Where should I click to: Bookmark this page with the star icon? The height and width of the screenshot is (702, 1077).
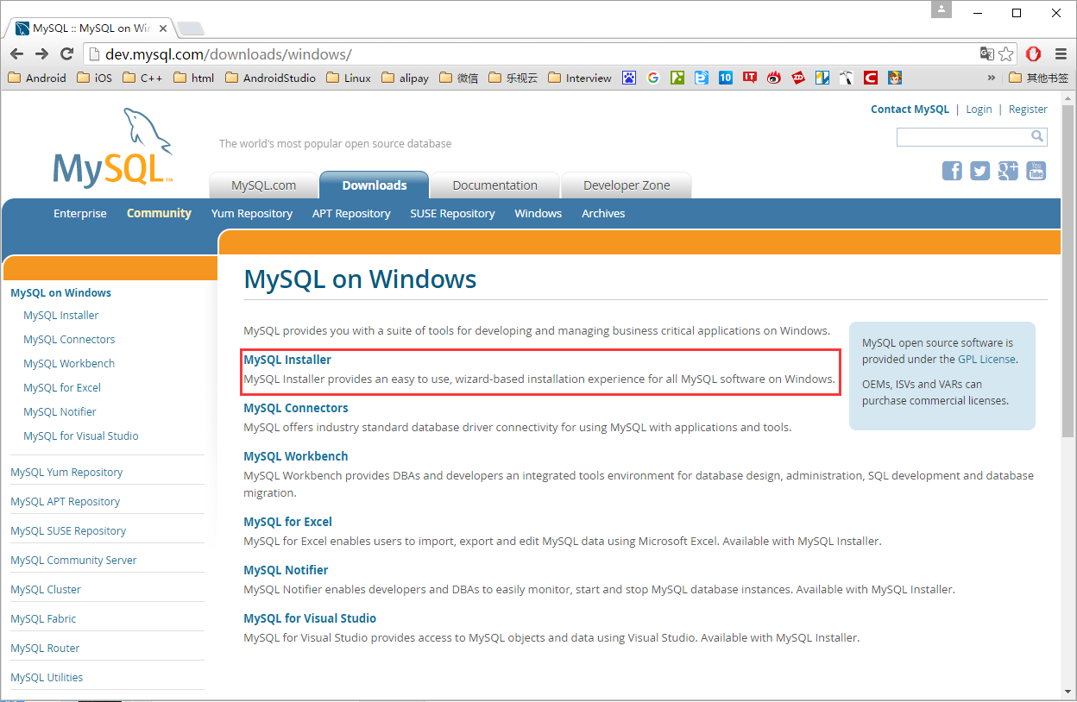click(x=1006, y=54)
